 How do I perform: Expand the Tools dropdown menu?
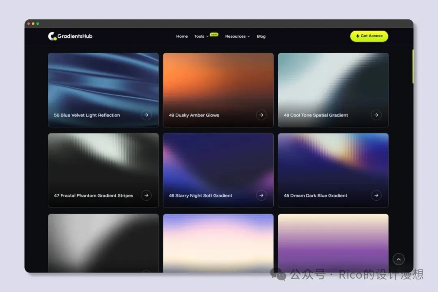click(x=201, y=36)
